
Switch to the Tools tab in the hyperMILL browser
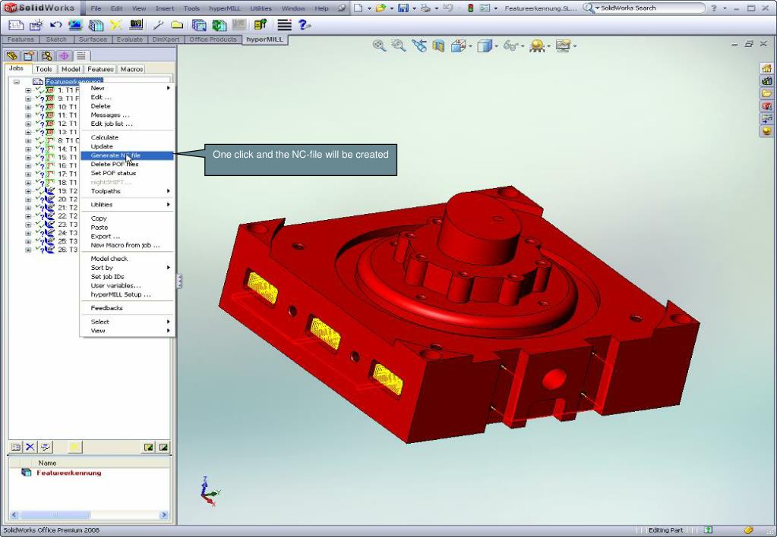coord(43,69)
